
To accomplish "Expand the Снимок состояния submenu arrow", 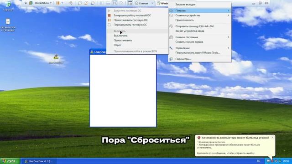I will coord(228,37).
